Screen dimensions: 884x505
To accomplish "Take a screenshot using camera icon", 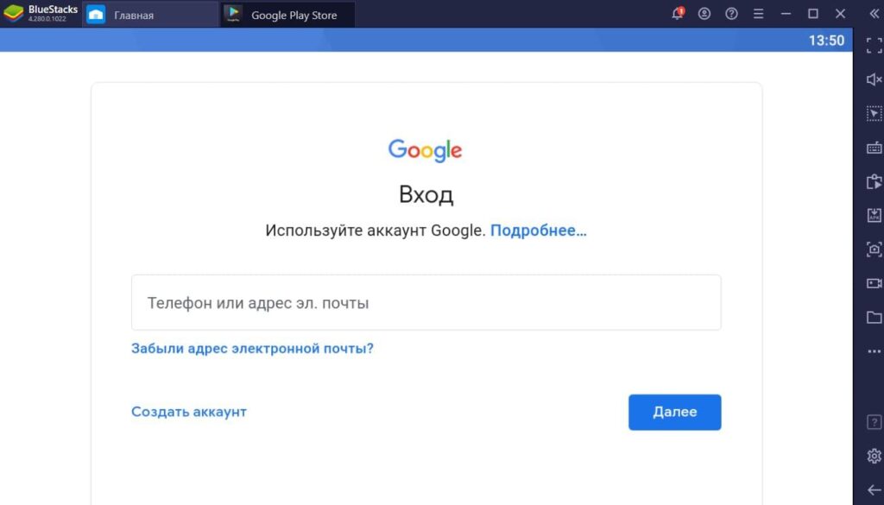I will tap(874, 249).
